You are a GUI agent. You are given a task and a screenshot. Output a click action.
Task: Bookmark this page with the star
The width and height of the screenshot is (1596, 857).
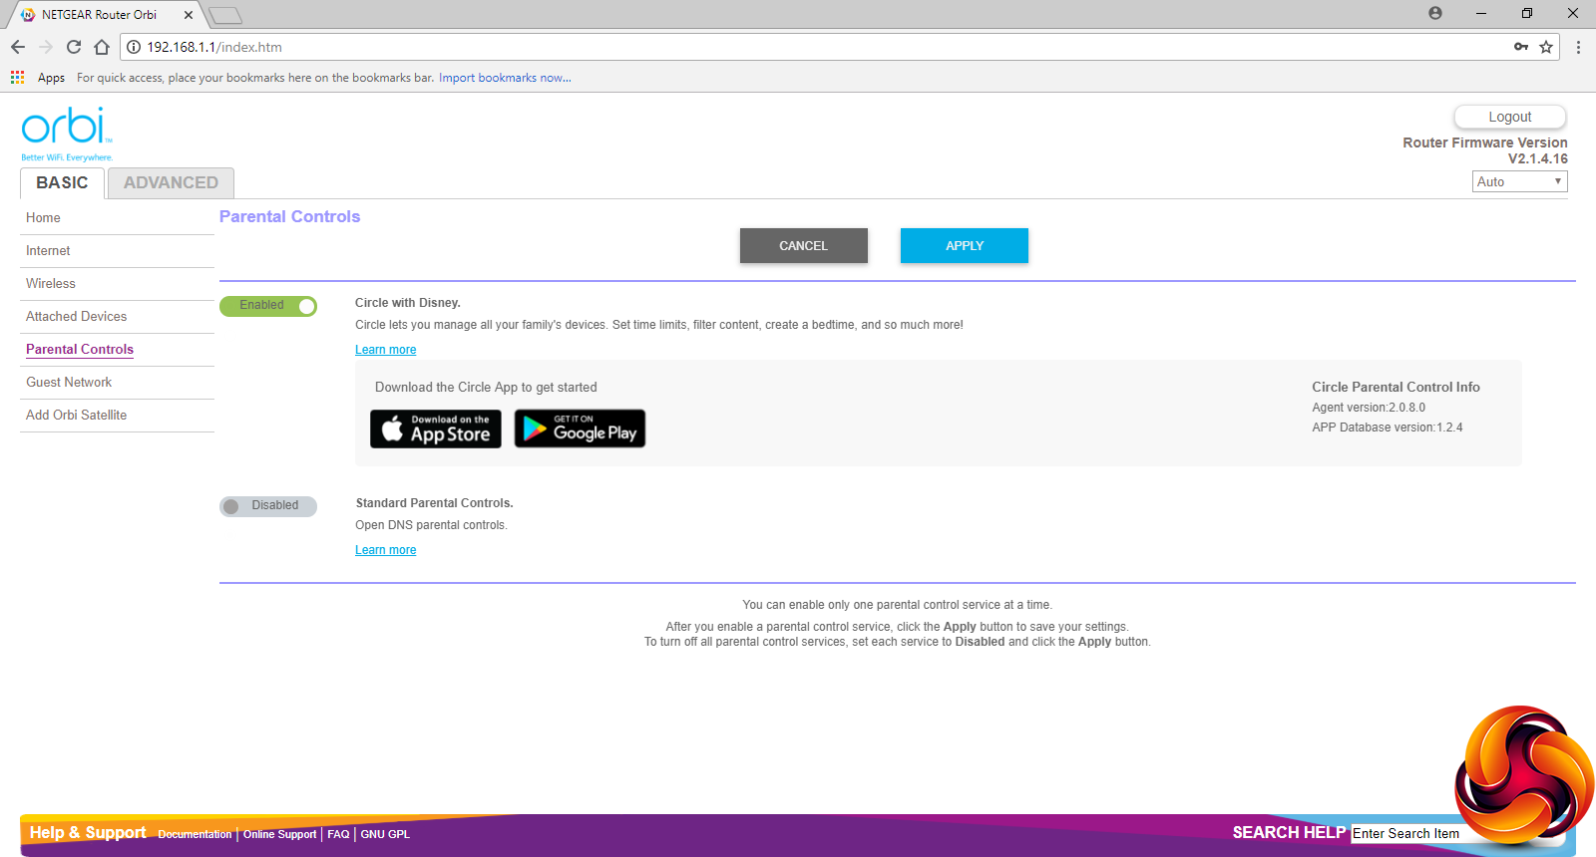point(1546,47)
